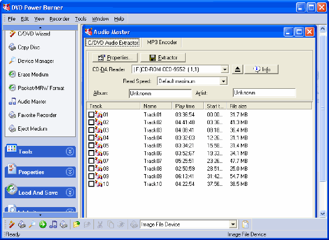329x240 pixels.
Task: Open the Image File Device dropdown
Action: click(x=233, y=225)
